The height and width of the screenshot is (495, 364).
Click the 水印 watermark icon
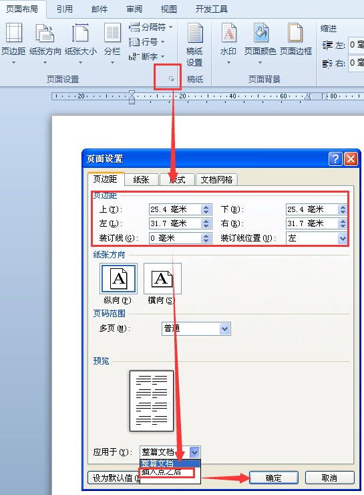pos(228,33)
